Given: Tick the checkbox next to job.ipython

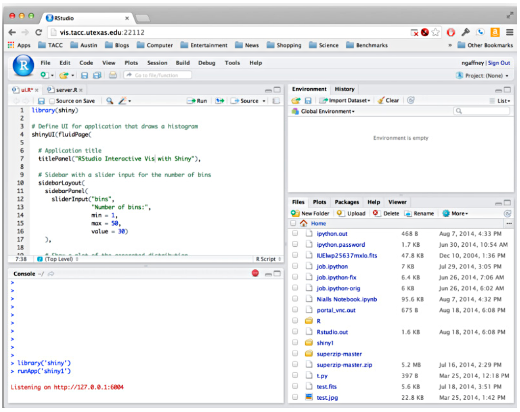Looking at the screenshot, I should click(x=295, y=266).
